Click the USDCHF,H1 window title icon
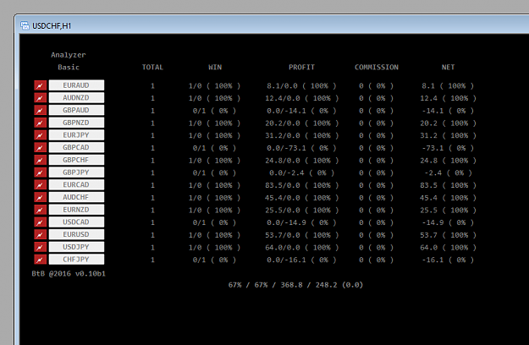The image size is (529, 345). coord(25,25)
